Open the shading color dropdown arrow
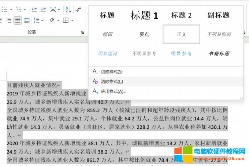249x166 pixels. tap(59, 20)
